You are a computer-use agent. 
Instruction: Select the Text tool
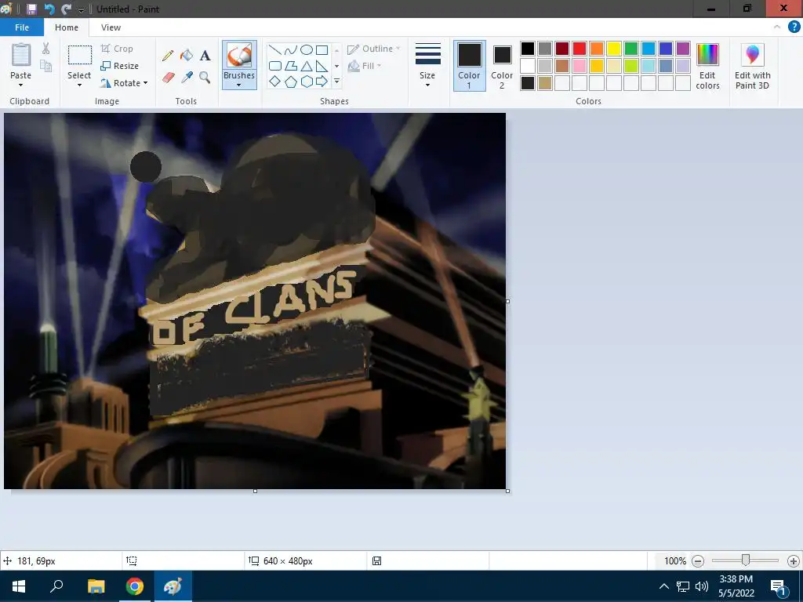pos(205,56)
